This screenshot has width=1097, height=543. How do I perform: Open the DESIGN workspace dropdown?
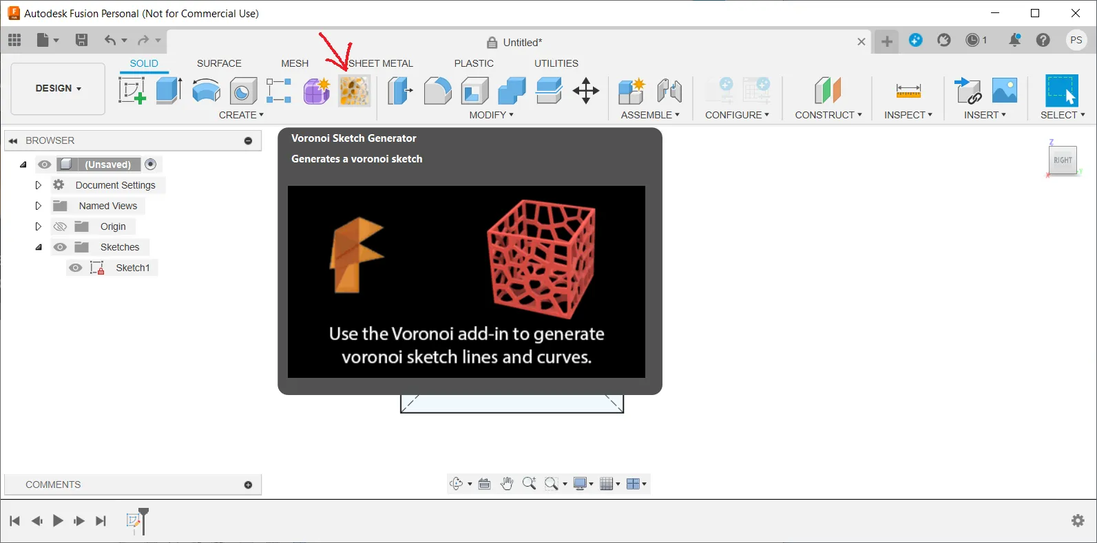point(58,89)
